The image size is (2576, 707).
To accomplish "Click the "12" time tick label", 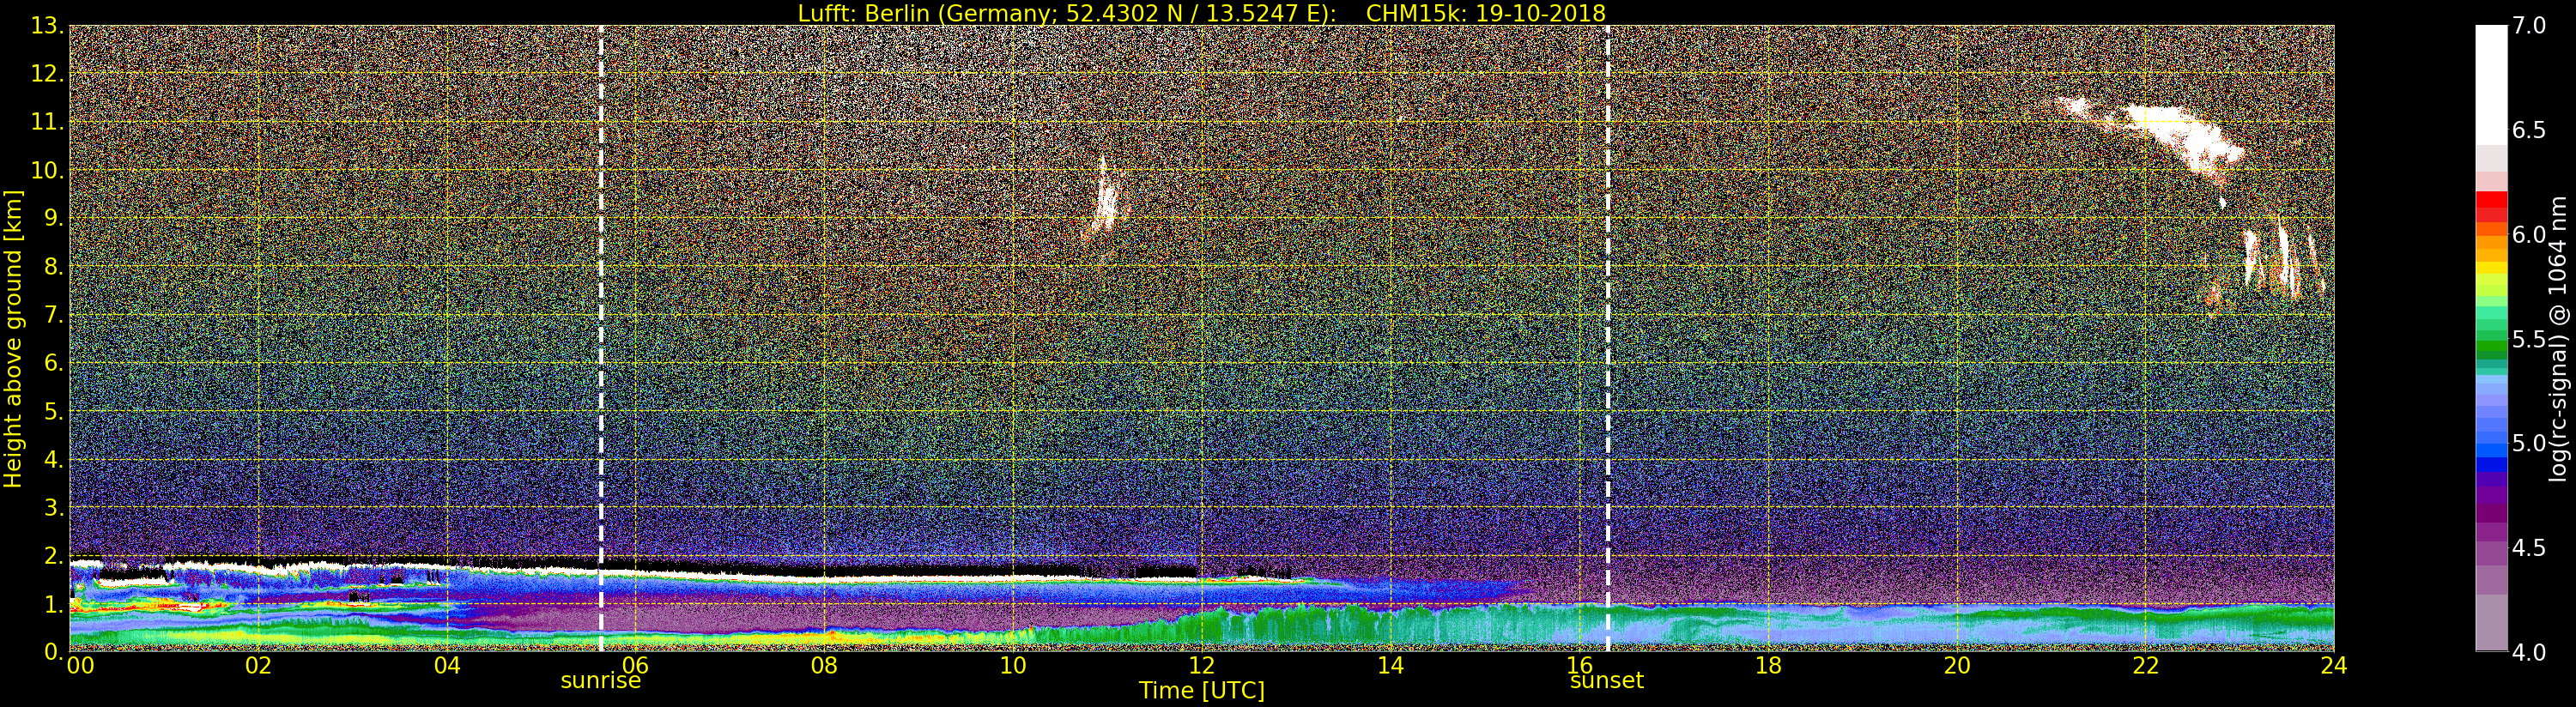I will click(1201, 666).
